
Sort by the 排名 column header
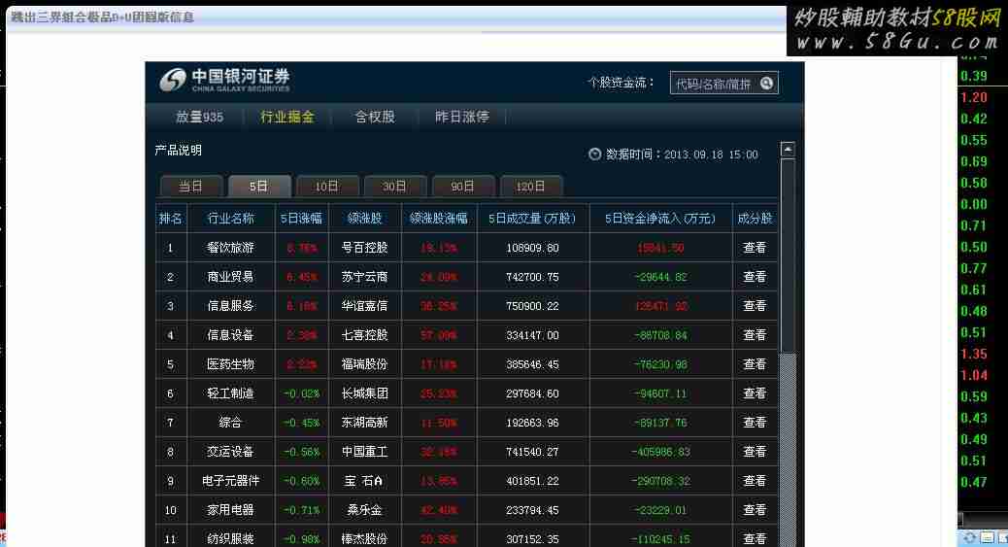point(171,219)
